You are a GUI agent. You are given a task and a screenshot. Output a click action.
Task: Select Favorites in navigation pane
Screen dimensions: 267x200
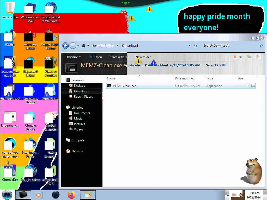(75, 80)
